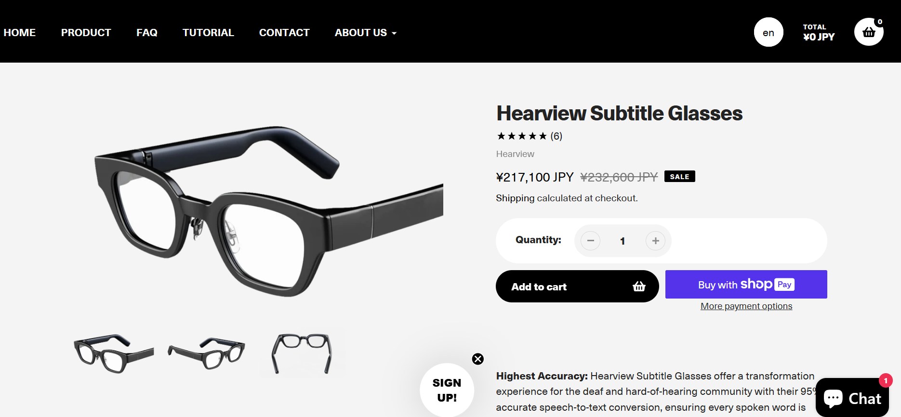Click the Shipping policy link
901x417 pixels.
point(515,198)
